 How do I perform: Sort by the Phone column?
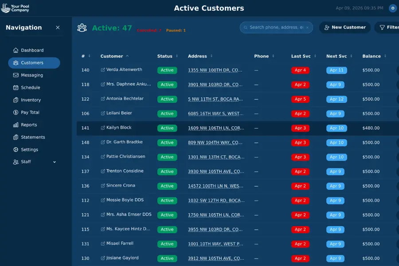264,56
